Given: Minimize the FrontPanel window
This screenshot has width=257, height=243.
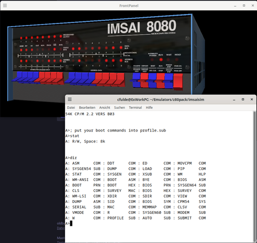Looking at the screenshot, I should pos(235,6).
